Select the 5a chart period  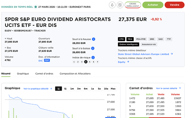(99, 89)
